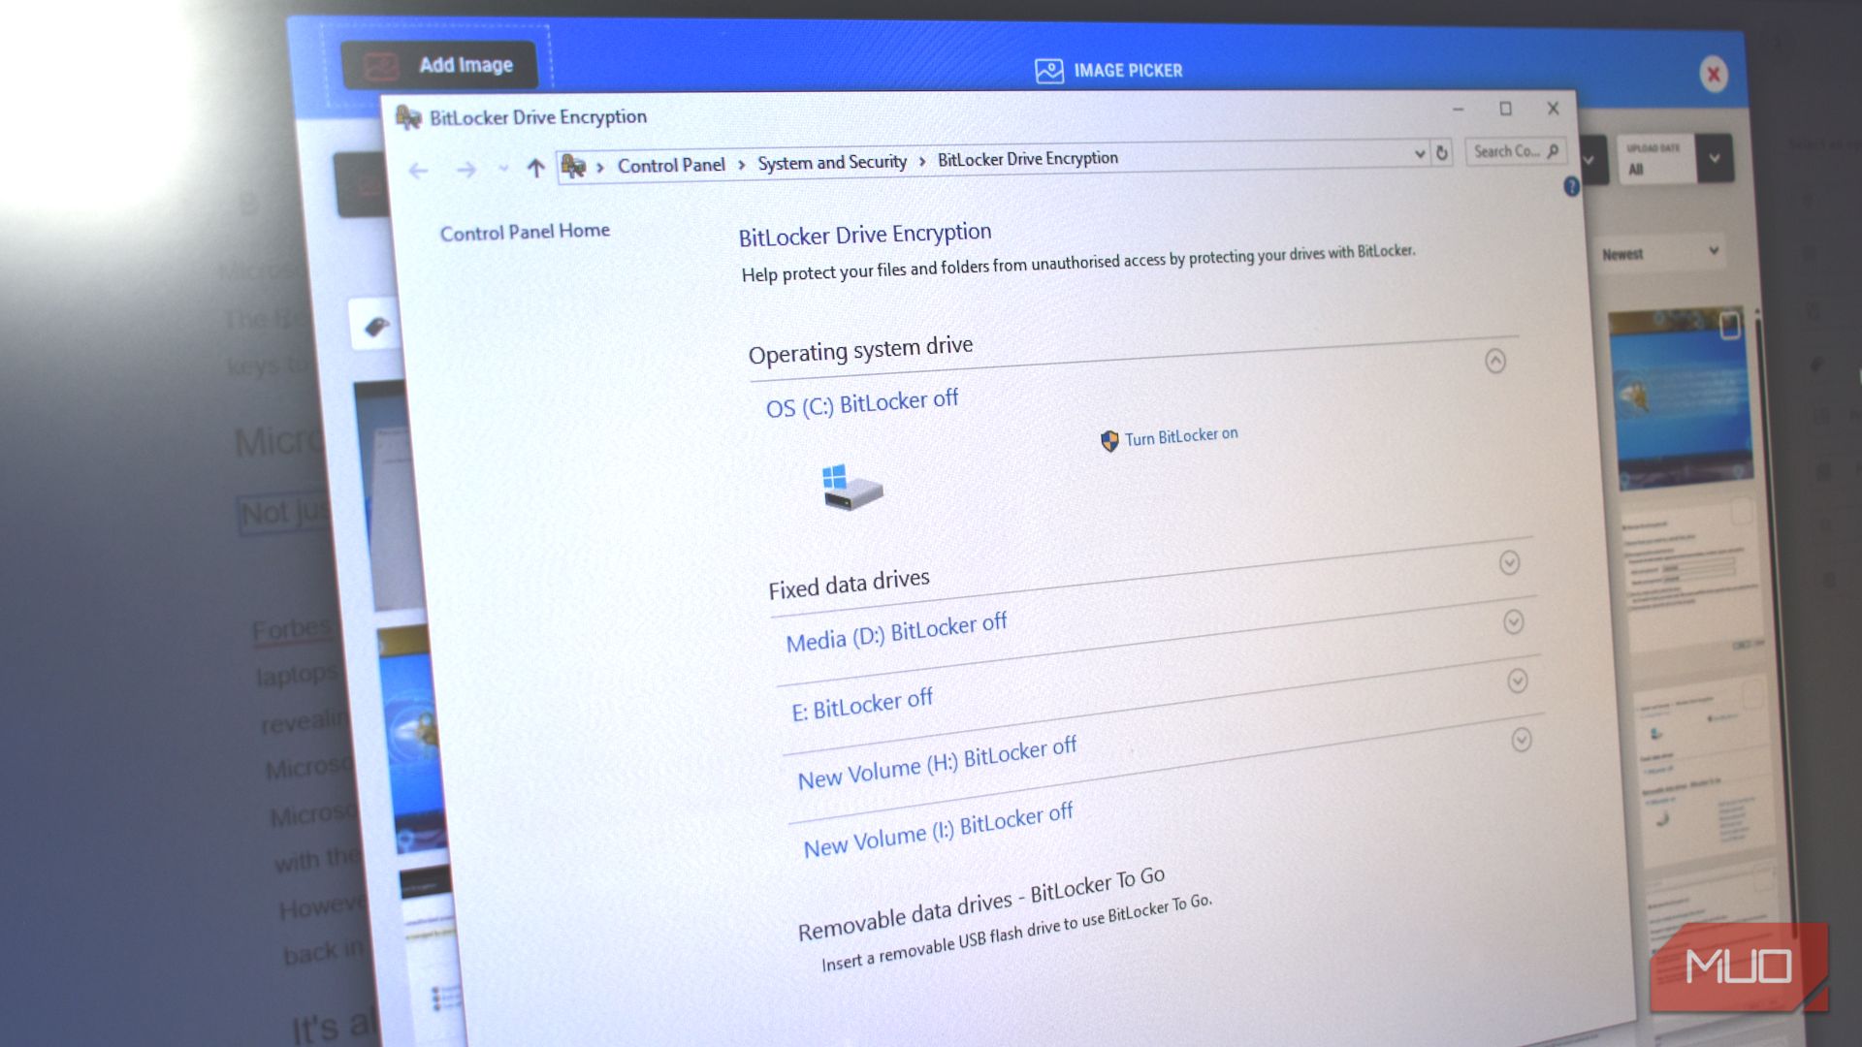Click inside the Search Control Panel field
Viewport: 1862px width, 1047px height.
click(1505, 151)
